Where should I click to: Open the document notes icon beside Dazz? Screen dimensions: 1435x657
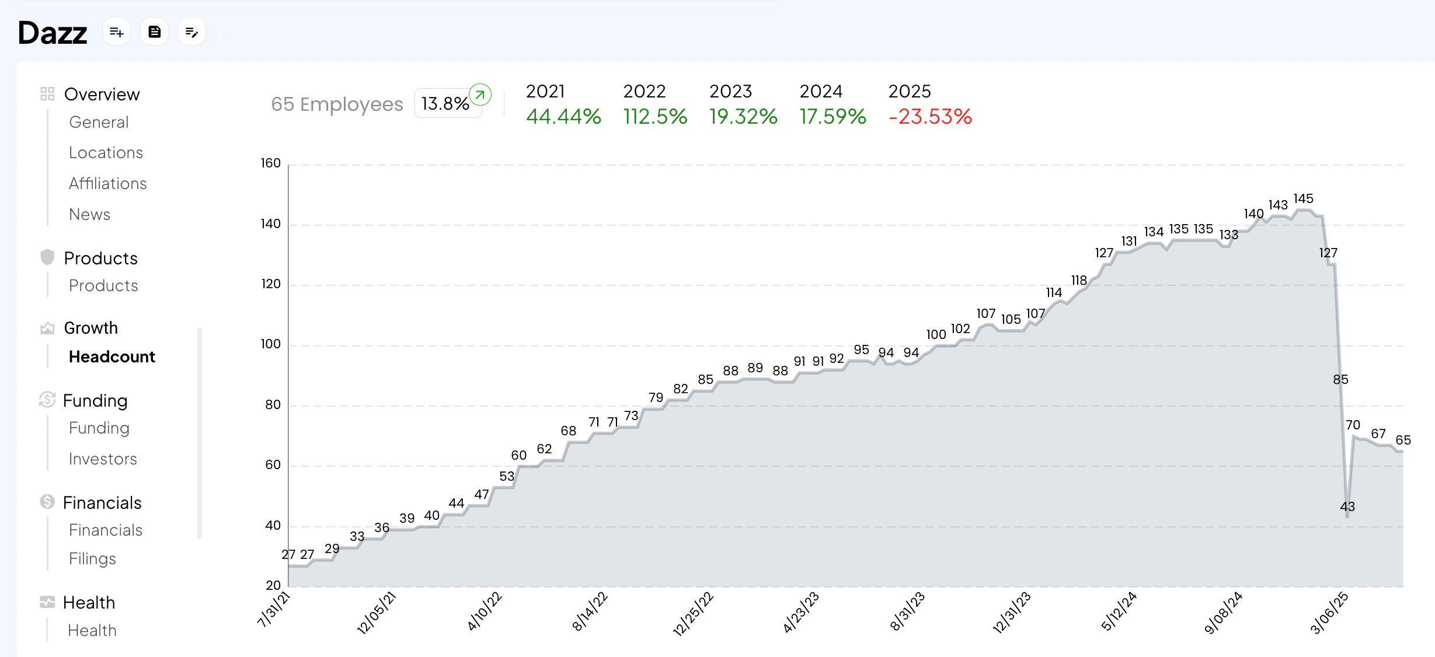(x=155, y=32)
